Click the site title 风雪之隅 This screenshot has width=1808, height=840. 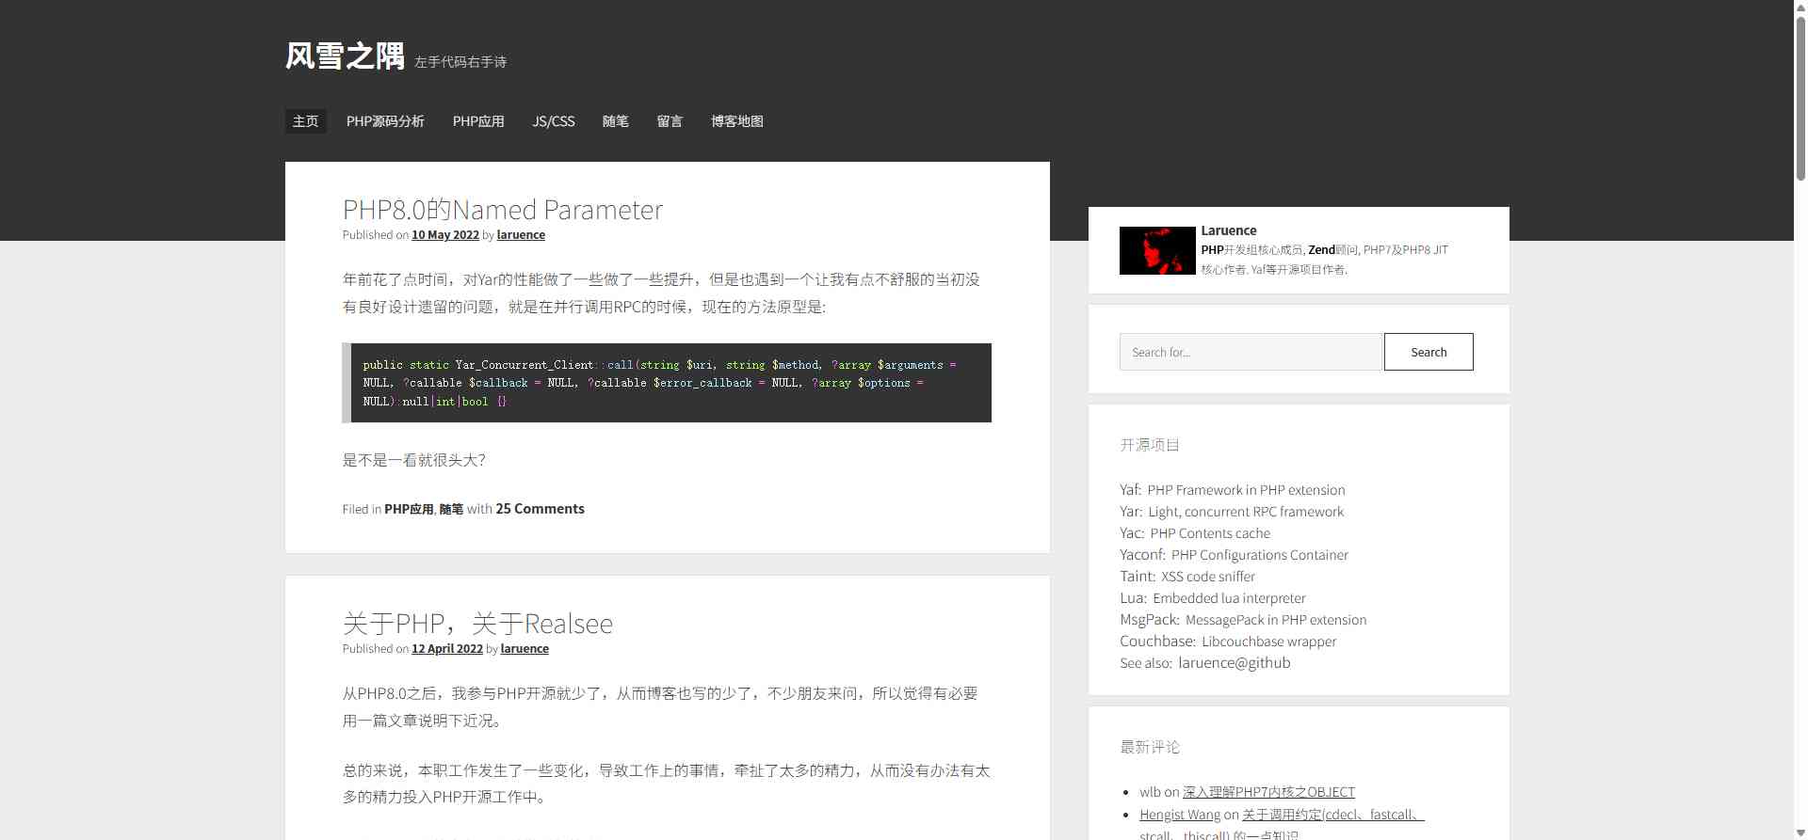345,55
